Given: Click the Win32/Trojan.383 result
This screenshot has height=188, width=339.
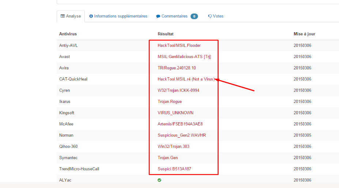Looking at the screenshot, I should pos(173,146).
